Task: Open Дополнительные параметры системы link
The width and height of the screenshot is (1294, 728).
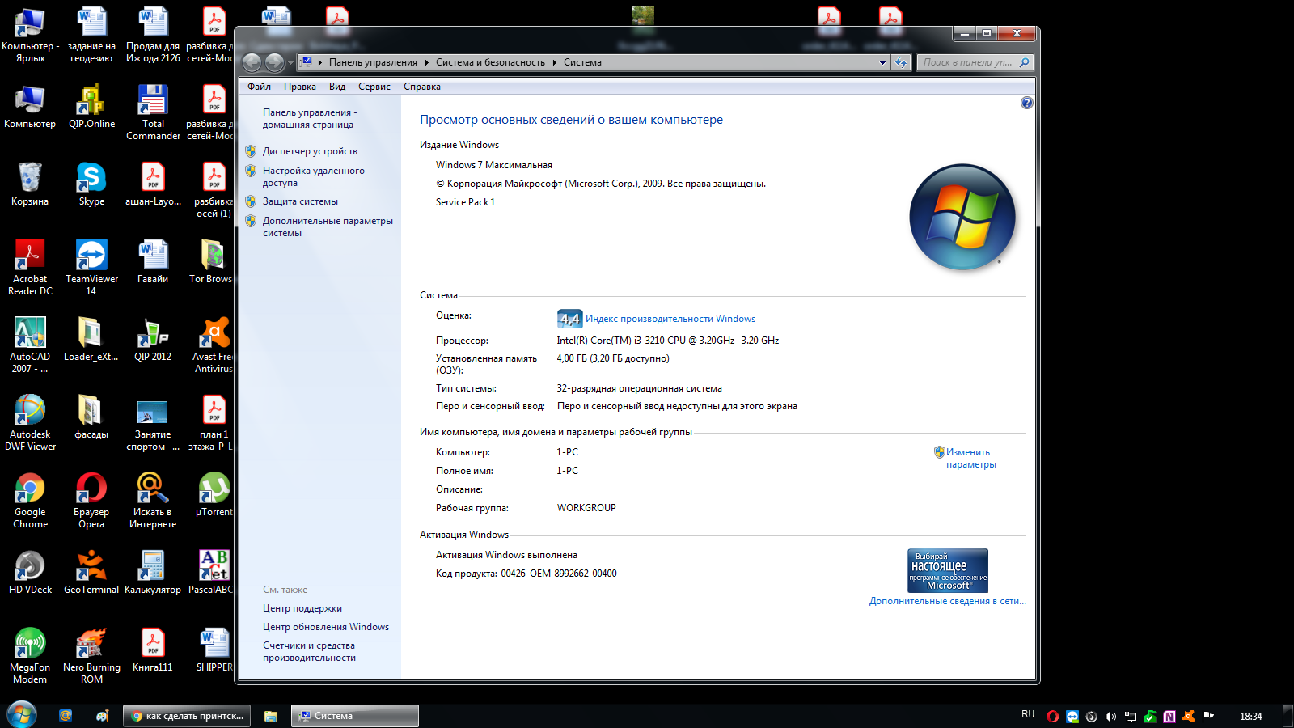Action: 328,226
